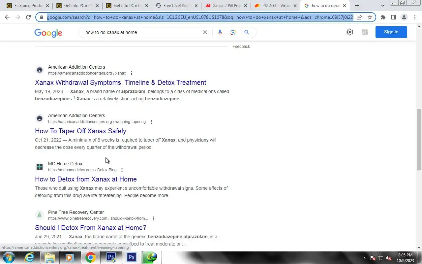Open How To Taper Off Xanax Safely

click(x=80, y=131)
